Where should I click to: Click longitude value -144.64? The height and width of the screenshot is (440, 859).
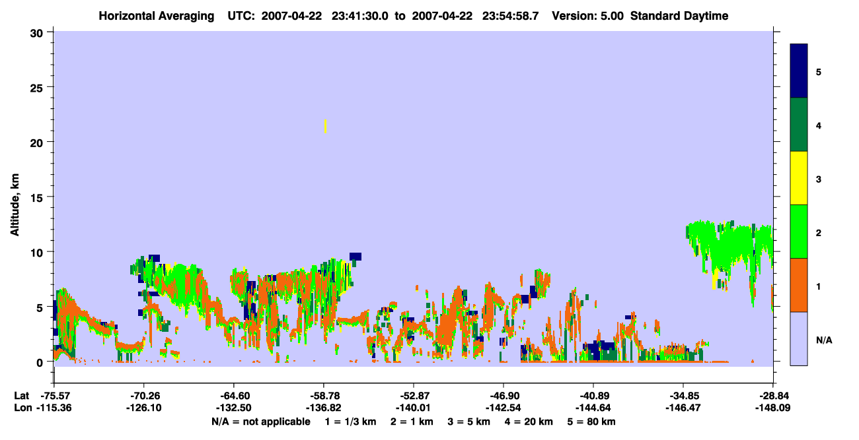pos(593,408)
